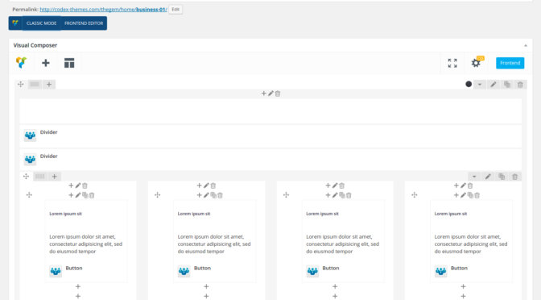Collapse the inner four-column row arrow
The width and height of the screenshot is (541, 300).
[x=474, y=177]
